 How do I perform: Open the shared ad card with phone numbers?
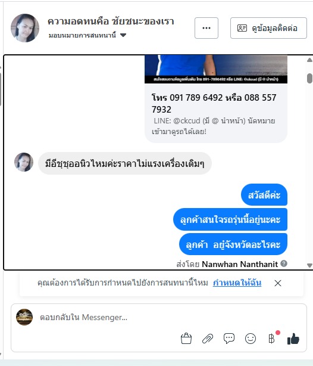click(x=216, y=99)
